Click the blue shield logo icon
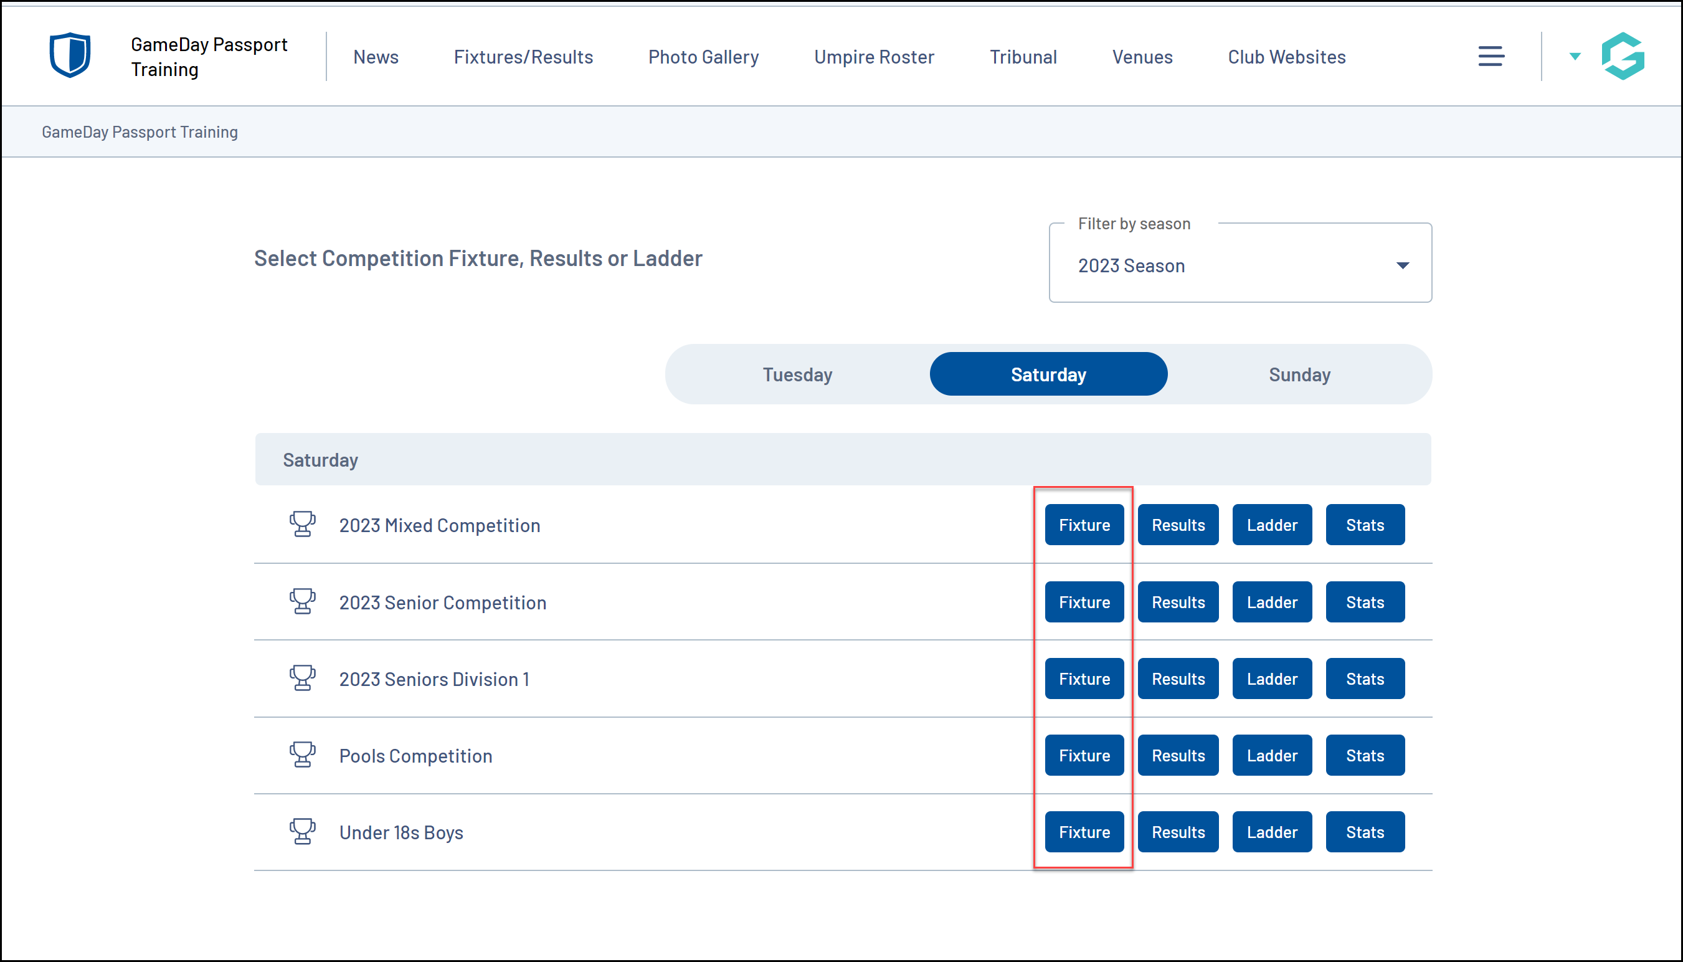Image resolution: width=1683 pixels, height=962 pixels. [x=70, y=55]
